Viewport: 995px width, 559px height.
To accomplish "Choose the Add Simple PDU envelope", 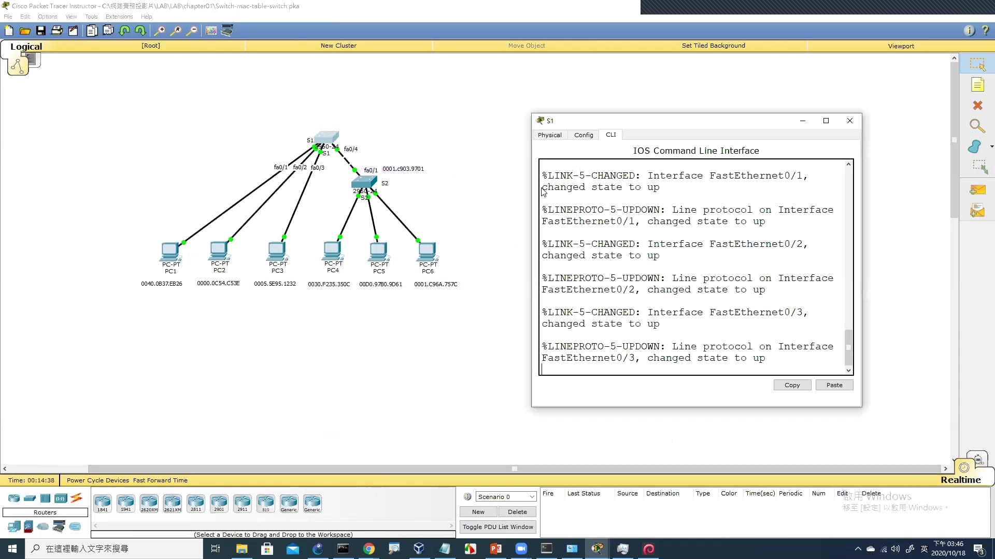I will pyautogui.click(x=977, y=190).
